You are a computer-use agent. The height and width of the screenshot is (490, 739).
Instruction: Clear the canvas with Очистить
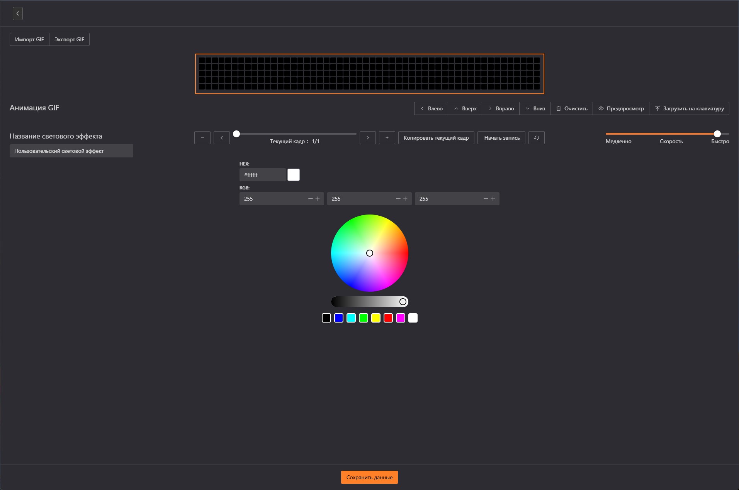[572, 108]
